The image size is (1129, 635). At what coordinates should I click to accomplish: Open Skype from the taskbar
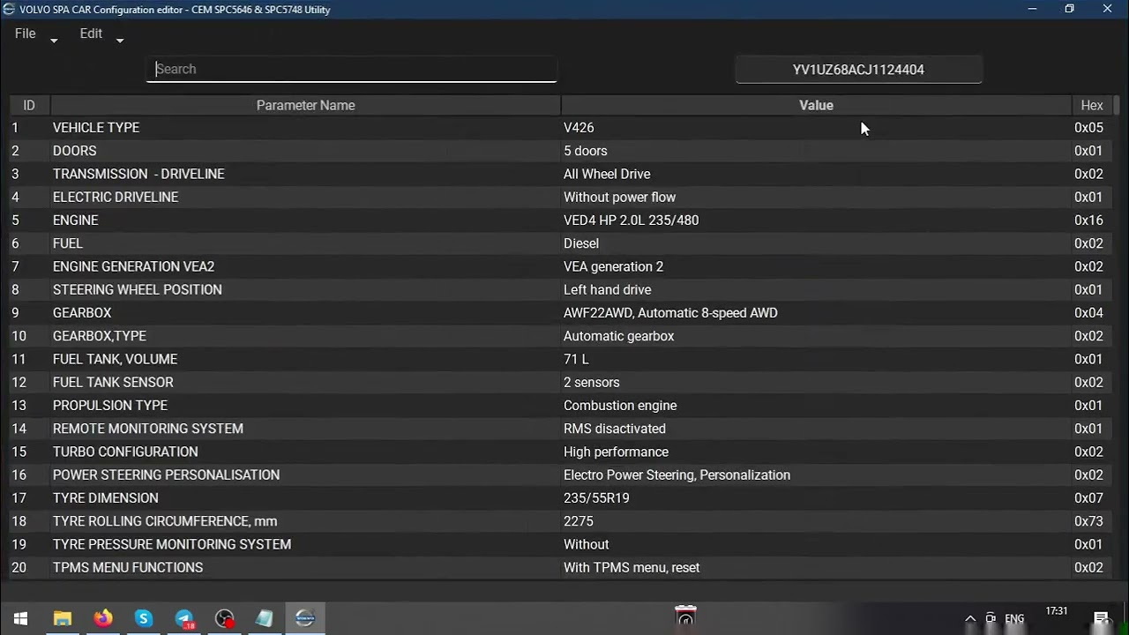143,618
